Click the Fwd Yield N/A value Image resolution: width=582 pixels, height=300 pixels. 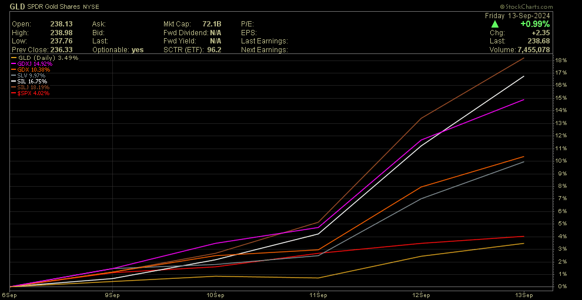[215, 41]
